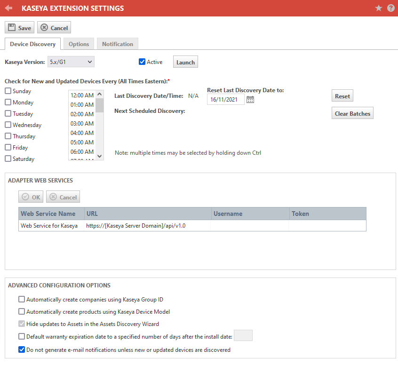398x365 pixels.
Task: Select 05:00 AM in time list
Action: tap(82, 142)
